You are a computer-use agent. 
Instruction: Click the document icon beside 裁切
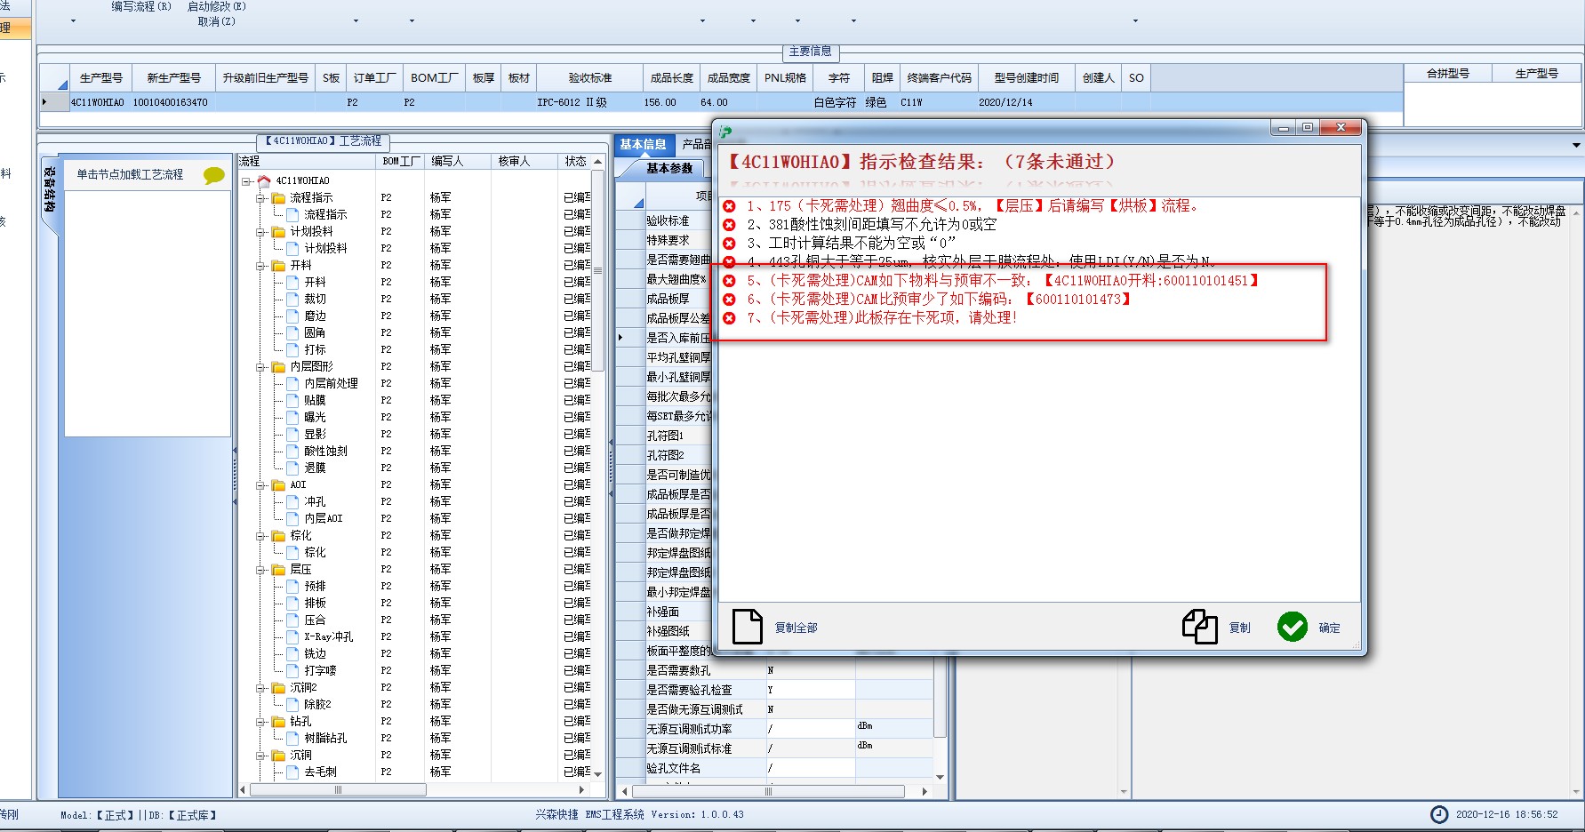[x=292, y=299]
